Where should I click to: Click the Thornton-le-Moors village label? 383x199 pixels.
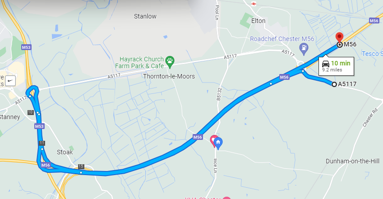coord(169,76)
